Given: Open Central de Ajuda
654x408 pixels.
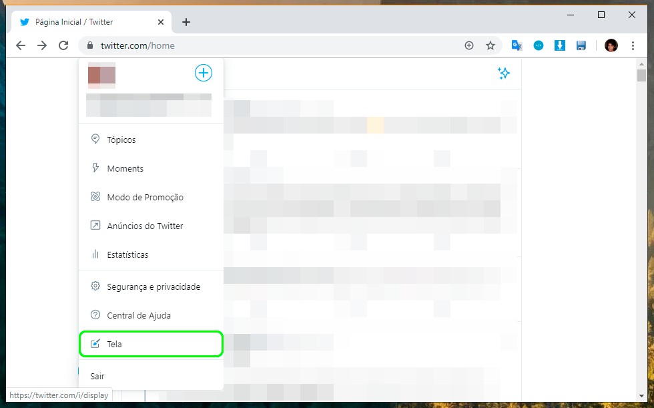Looking at the screenshot, I should [x=151, y=315].
